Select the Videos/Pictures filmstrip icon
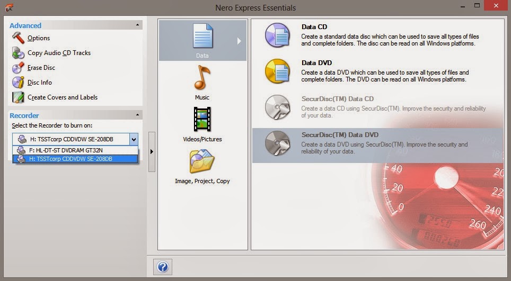Screen dimensions: 511x281 click(202, 119)
